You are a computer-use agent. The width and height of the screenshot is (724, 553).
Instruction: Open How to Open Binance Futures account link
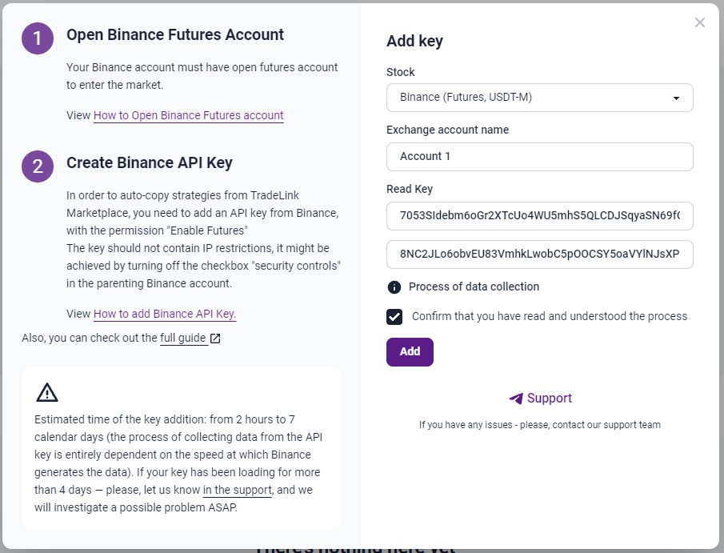pyautogui.click(x=188, y=115)
